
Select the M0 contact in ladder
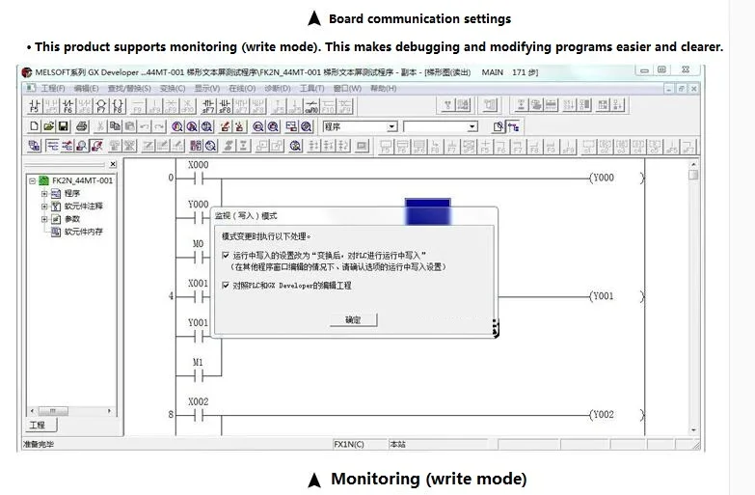pos(199,258)
